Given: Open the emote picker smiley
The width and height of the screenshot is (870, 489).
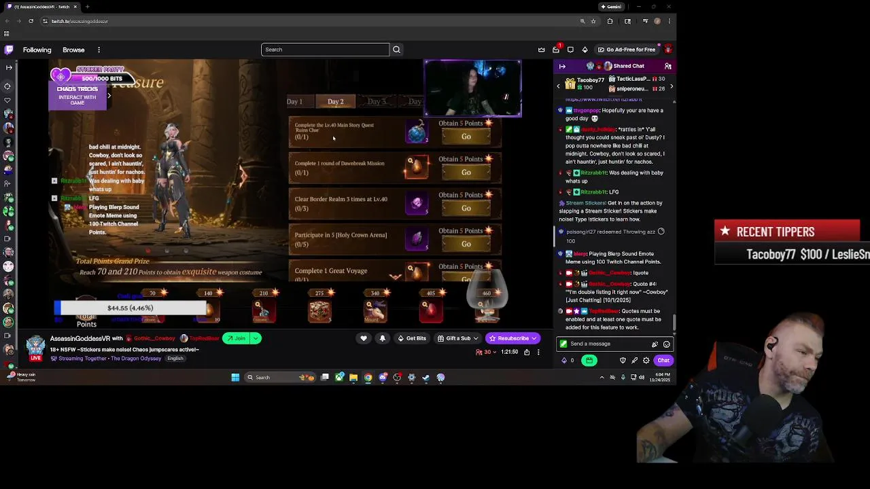Looking at the screenshot, I should tap(666, 344).
